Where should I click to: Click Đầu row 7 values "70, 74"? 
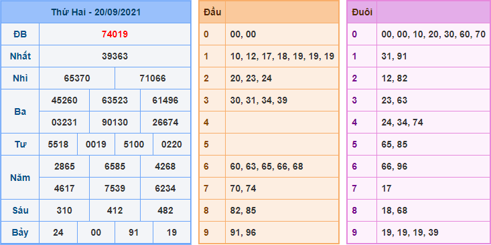point(243,188)
